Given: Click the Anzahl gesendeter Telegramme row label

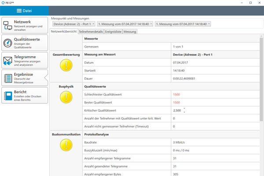Looking at the screenshot, I should [x=106, y=166].
